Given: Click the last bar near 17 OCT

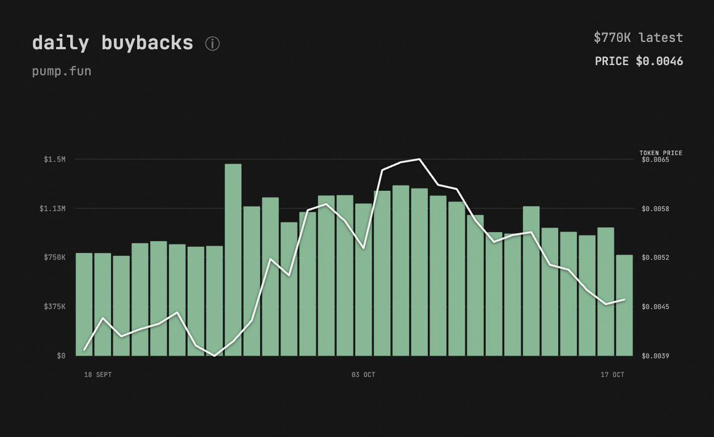Looking at the screenshot, I should (x=624, y=305).
